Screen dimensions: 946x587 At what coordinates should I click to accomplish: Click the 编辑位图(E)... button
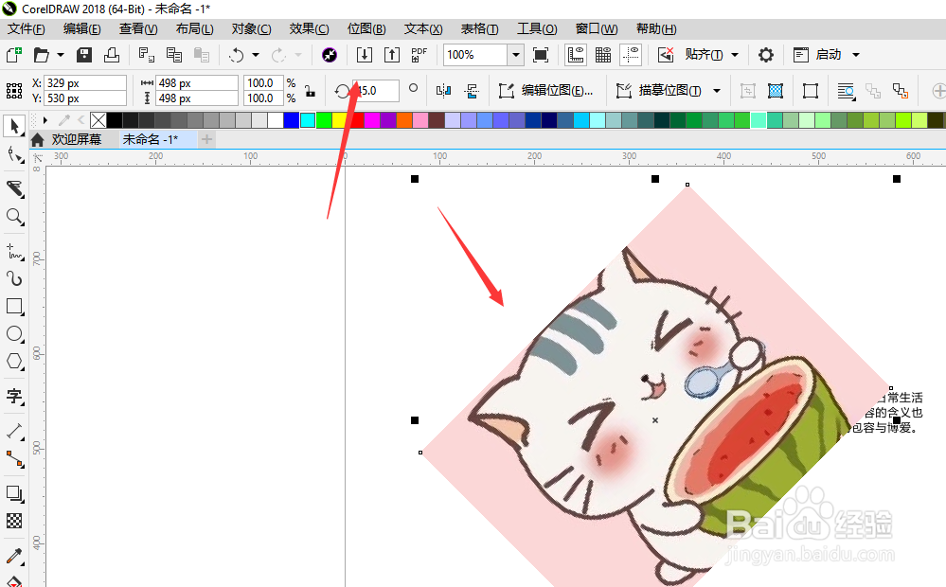click(x=546, y=91)
